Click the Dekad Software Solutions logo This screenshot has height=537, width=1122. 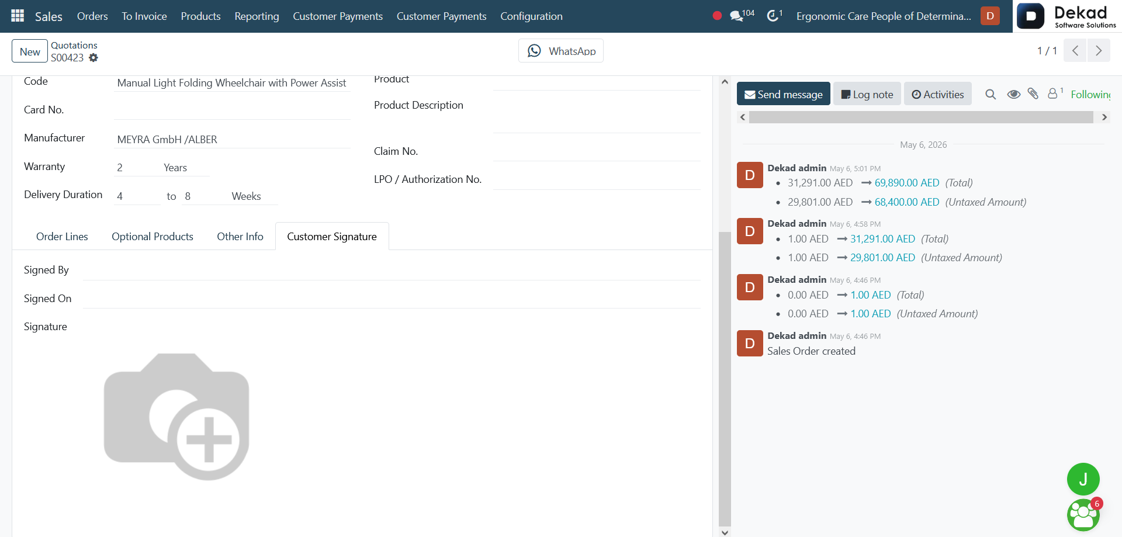point(1067,16)
